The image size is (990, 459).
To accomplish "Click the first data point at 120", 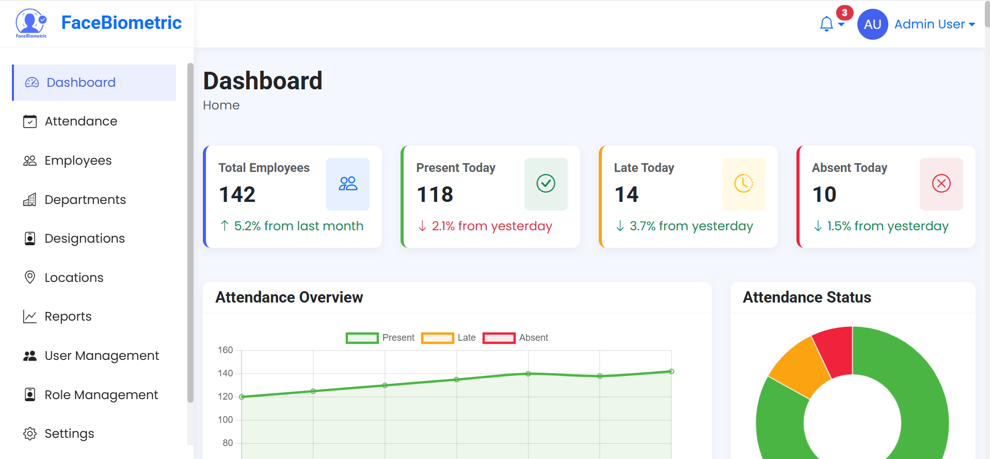I will [x=242, y=397].
